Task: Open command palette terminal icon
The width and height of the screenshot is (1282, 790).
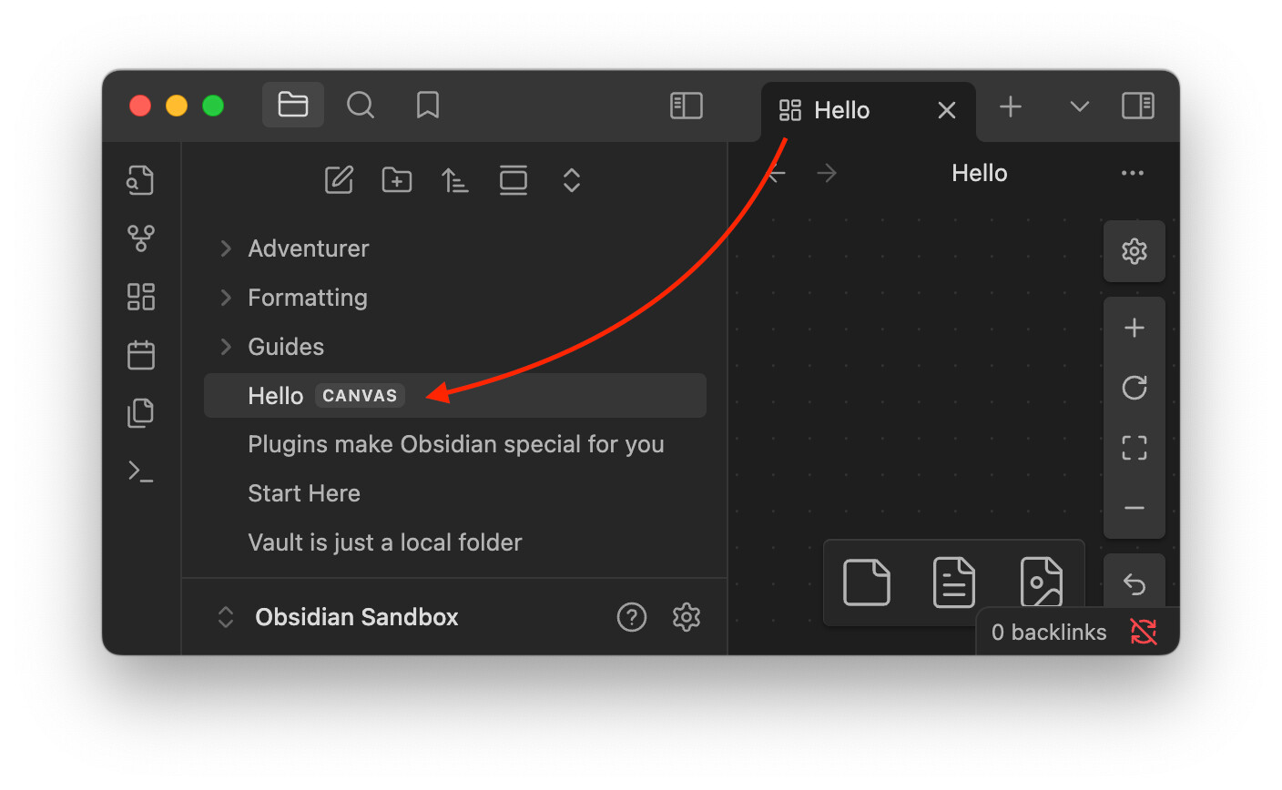Action: coord(141,471)
